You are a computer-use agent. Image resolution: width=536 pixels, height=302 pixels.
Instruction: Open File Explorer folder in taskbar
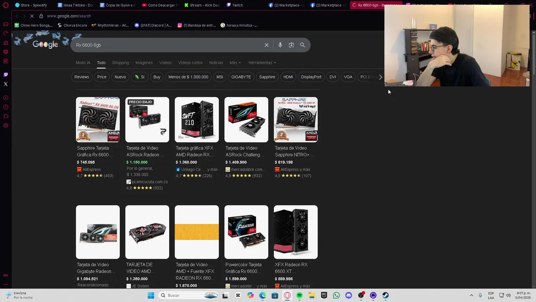[312, 295]
